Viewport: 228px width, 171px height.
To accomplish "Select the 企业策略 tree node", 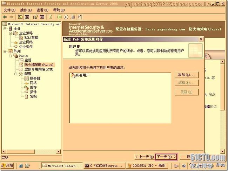I will [26, 33].
